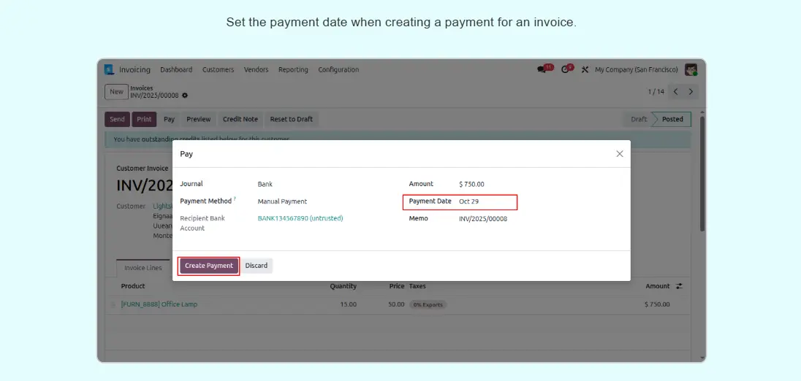This screenshot has width=801, height=381.
Task: Open the BANK134567890 recipient account link
Action: point(300,218)
